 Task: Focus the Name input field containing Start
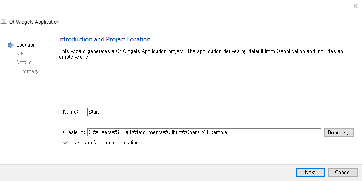[x=220, y=112]
